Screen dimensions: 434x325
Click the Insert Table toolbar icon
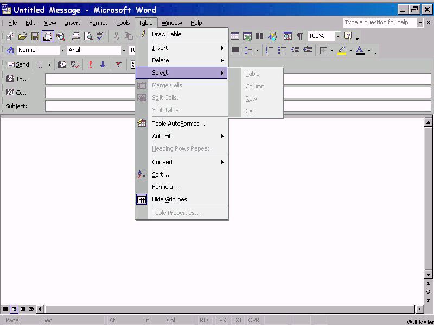tap(235, 36)
